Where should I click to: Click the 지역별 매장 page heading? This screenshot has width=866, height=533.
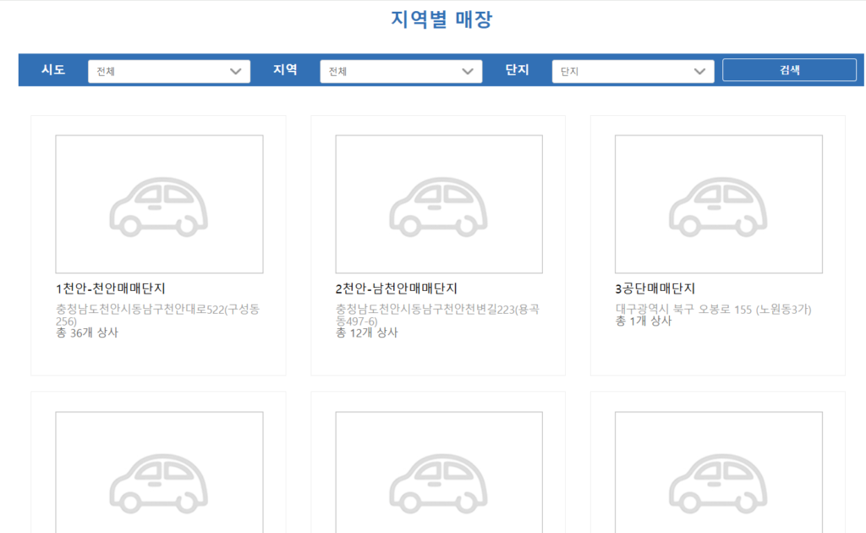click(x=441, y=19)
